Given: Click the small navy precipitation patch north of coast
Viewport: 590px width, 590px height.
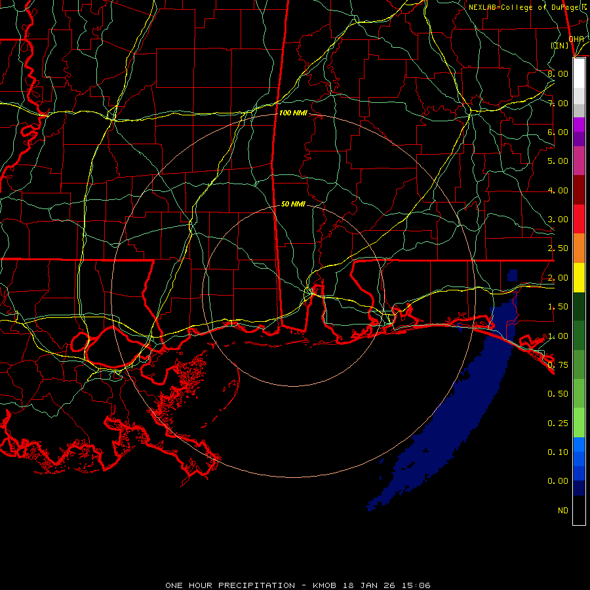Looking at the screenshot, I should (x=512, y=275).
